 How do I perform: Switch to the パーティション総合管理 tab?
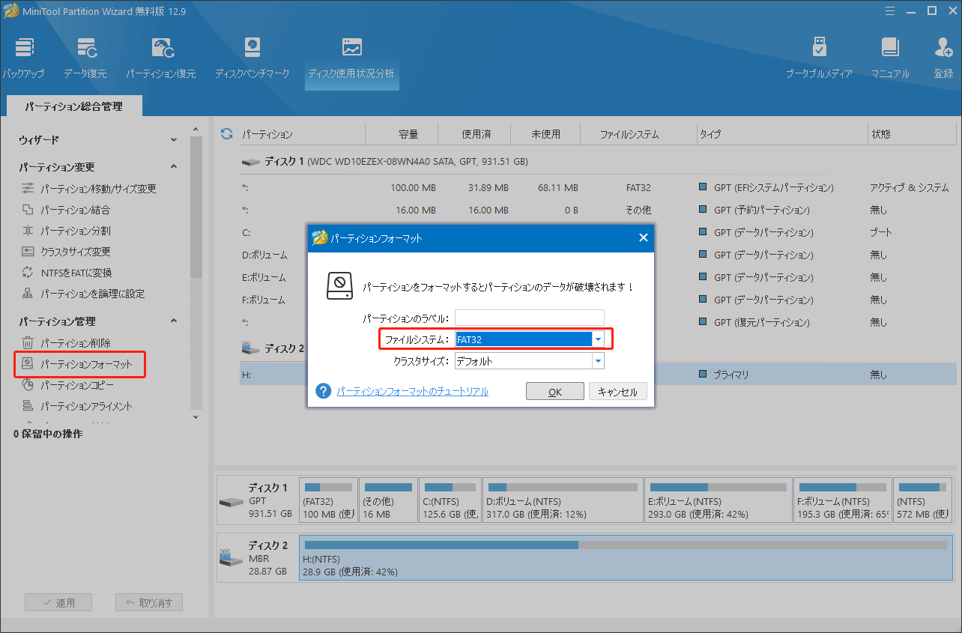coord(73,106)
